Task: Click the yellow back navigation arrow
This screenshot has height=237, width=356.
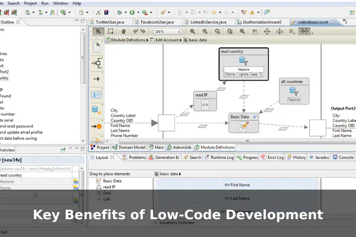Action: tap(214, 12)
